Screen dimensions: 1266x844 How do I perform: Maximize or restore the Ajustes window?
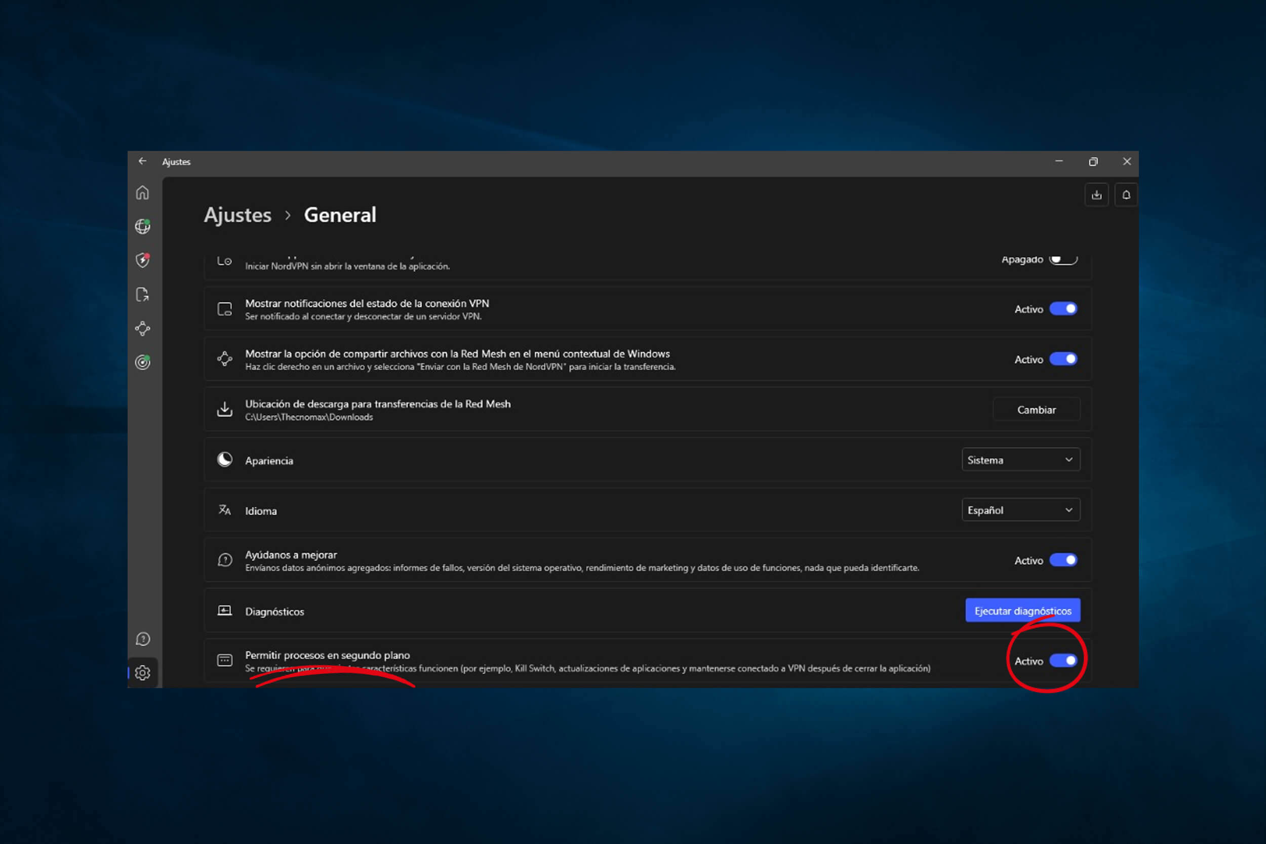point(1093,162)
